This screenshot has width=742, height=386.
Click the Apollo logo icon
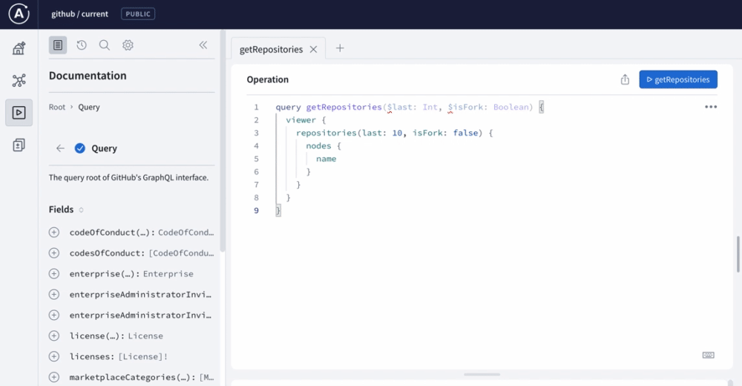(x=19, y=14)
